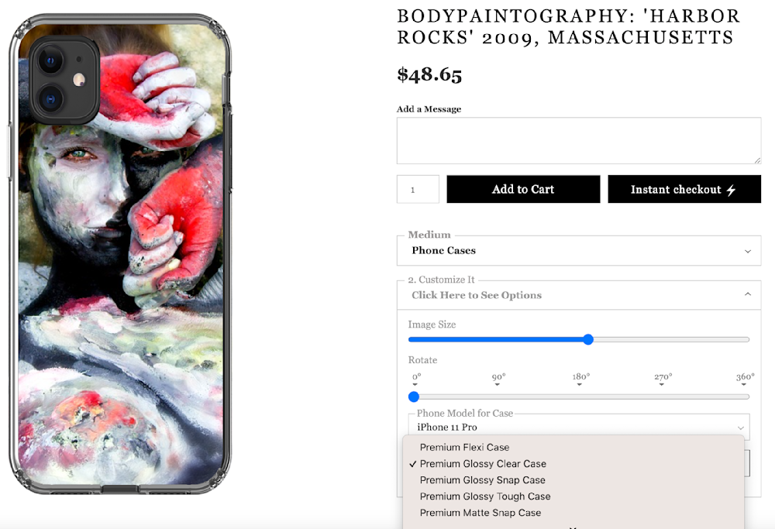Open the Medium dropdown showing Phone Cases
This screenshot has height=529, width=775.
click(578, 250)
